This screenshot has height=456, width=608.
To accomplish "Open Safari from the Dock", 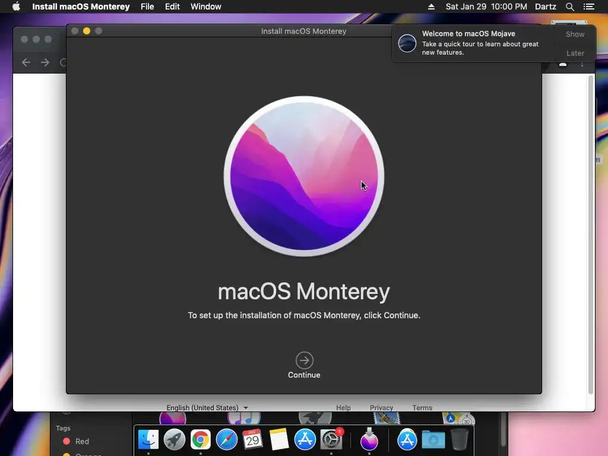I will tap(226, 439).
